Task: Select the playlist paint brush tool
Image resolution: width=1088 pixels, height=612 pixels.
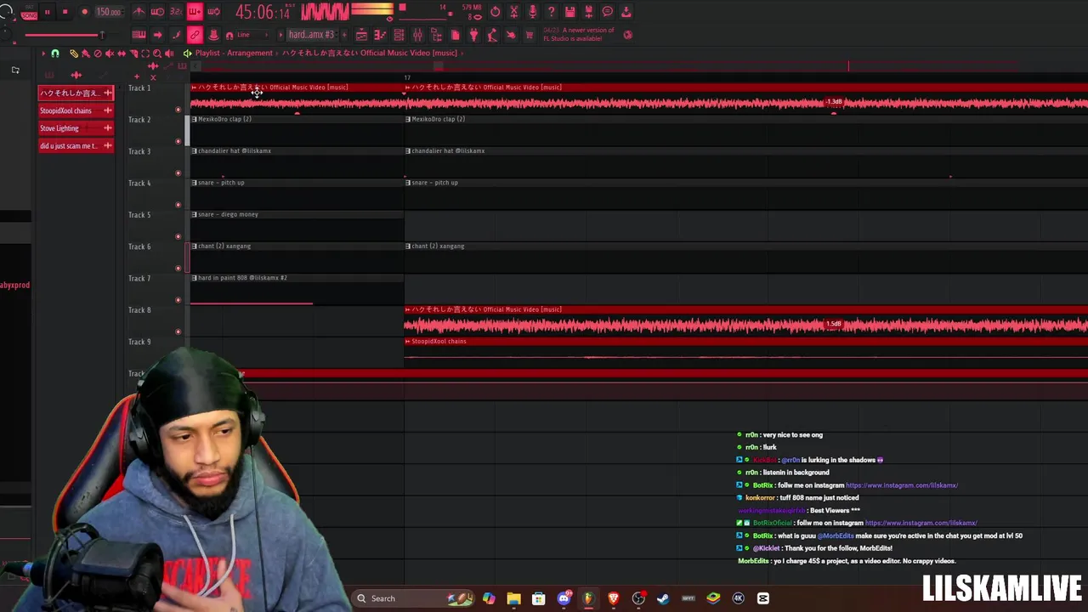Action: click(x=85, y=53)
